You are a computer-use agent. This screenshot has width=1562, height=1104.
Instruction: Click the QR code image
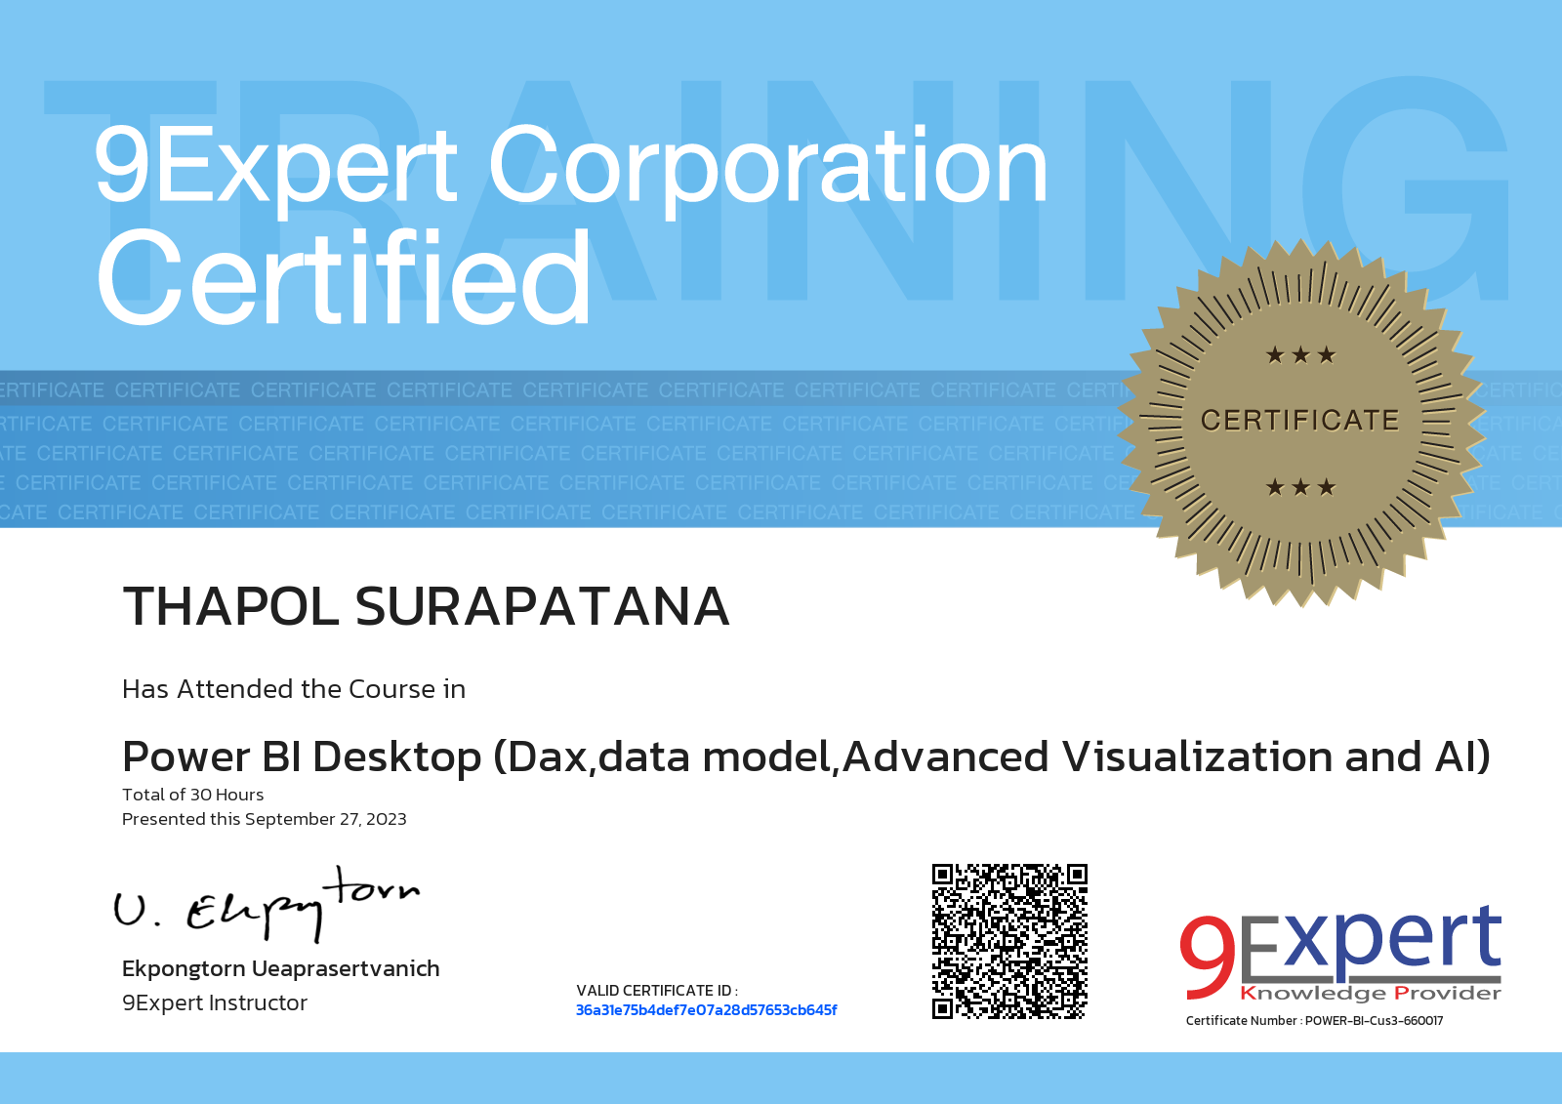pos(1009,941)
